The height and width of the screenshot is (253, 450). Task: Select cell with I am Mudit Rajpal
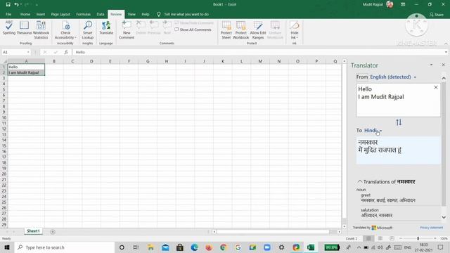(x=26, y=72)
